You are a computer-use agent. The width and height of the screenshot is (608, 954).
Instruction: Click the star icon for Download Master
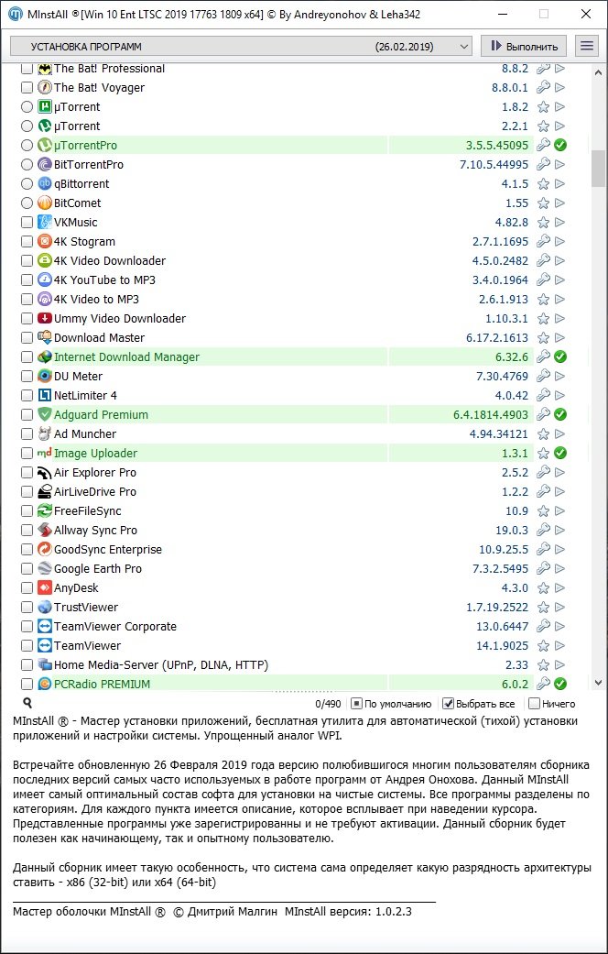pyautogui.click(x=543, y=338)
